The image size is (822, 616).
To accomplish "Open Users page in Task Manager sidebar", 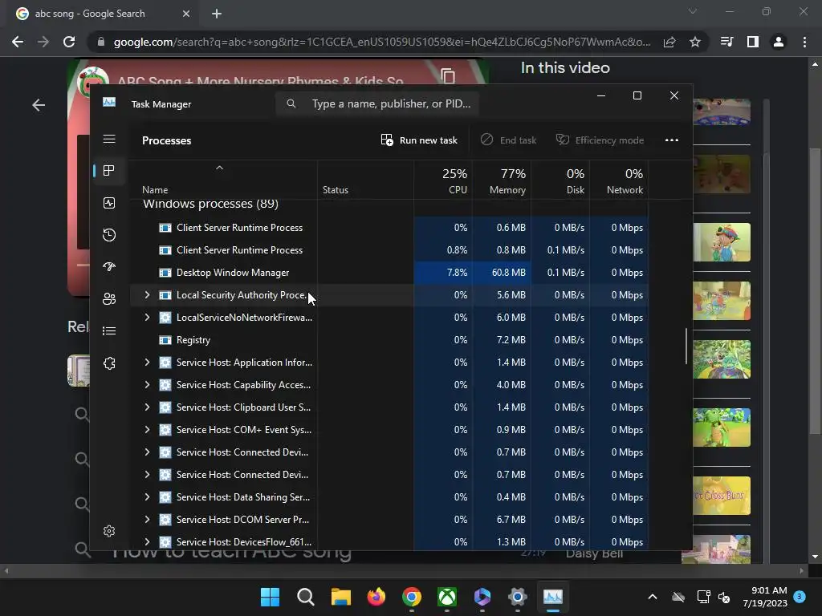I will coord(109,298).
